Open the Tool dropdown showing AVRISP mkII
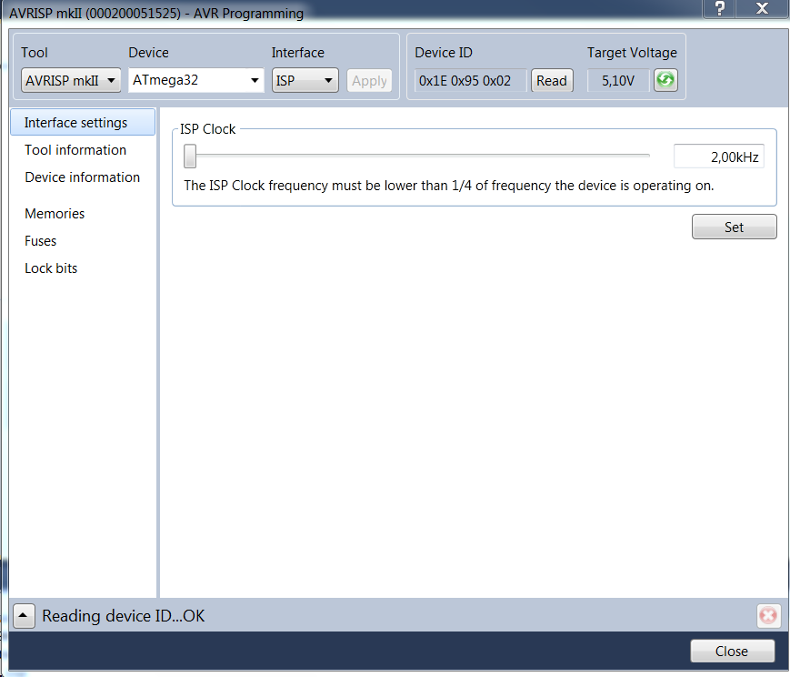 tap(71, 80)
